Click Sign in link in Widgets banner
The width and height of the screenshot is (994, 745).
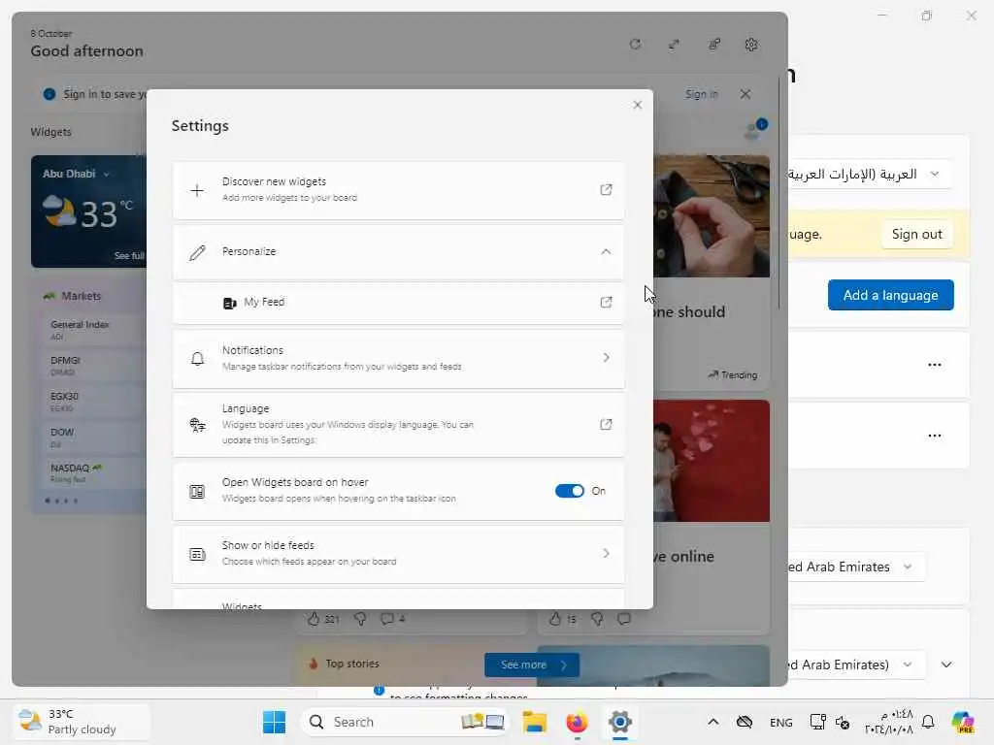pyautogui.click(x=701, y=94)
